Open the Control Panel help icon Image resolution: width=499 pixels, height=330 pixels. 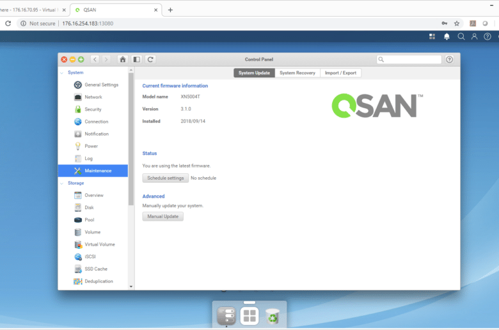(449, 59)
